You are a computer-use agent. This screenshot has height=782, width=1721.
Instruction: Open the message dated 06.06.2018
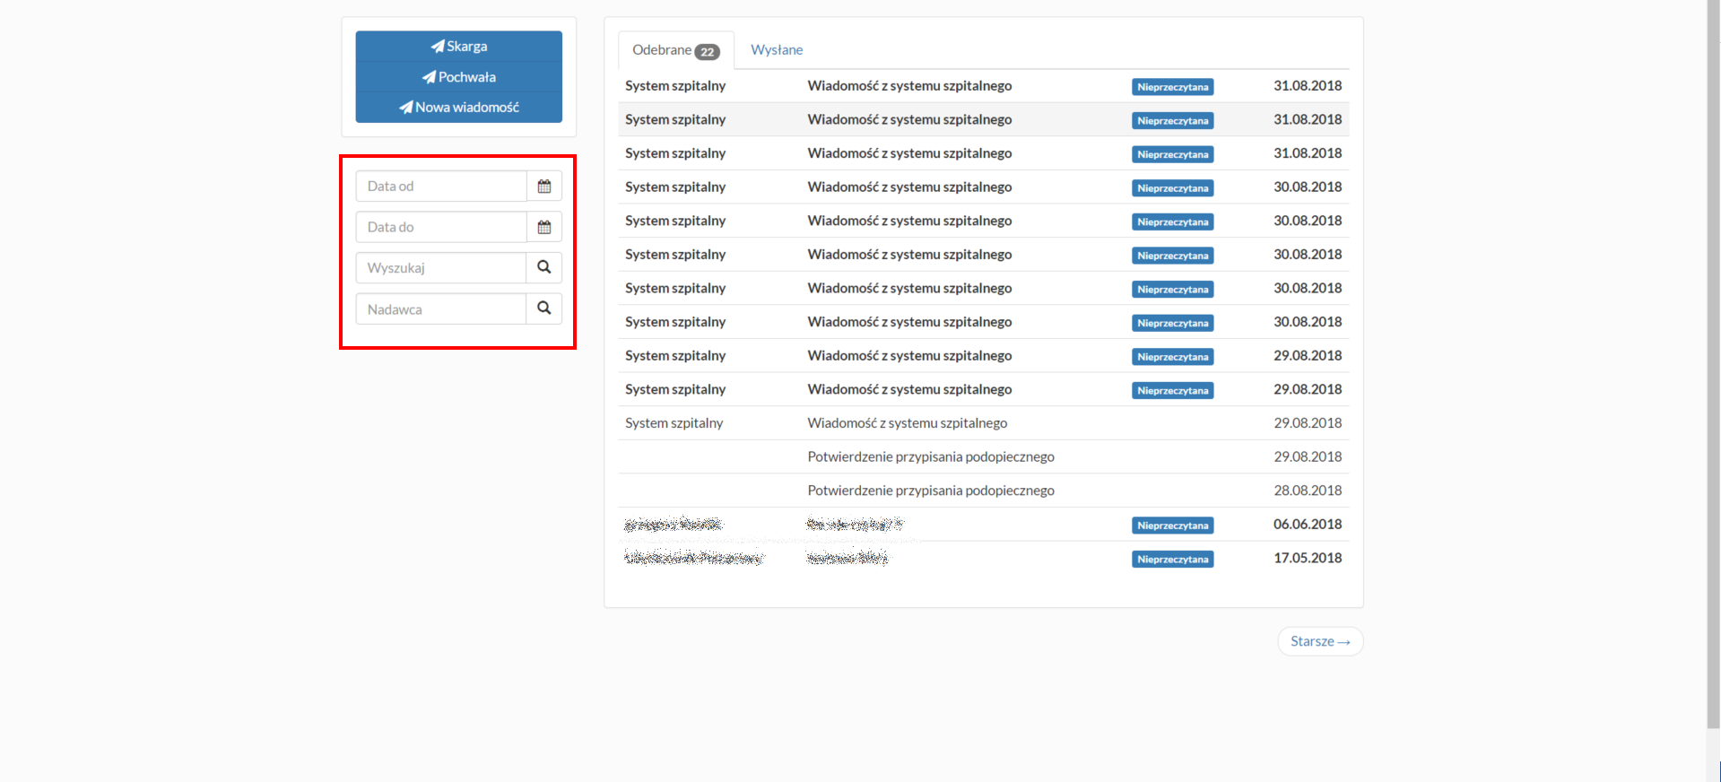click(x=854, y=525)
